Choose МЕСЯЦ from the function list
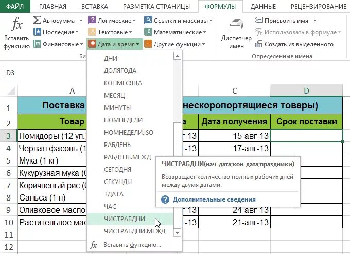The image size is (350, 254). 130,96
